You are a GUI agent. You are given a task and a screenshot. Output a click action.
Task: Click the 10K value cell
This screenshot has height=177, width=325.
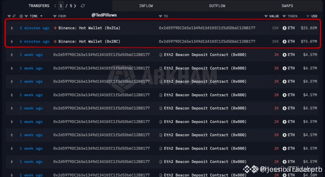point(275,28)
